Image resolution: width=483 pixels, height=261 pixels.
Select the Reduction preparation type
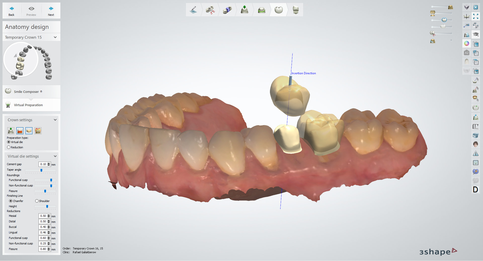click(9, 147)
